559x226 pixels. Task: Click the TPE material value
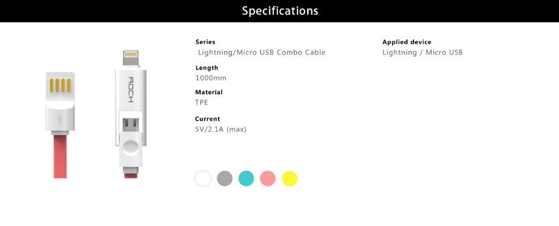click(x=201, y=103)
